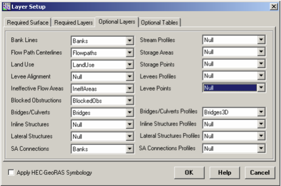This screenshot has height=186, width=281.
Task: Cancel the layer setup dialog
Action: tap(260, 172)
